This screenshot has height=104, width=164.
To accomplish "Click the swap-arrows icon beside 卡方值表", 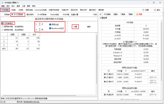I will coord(101,14).
